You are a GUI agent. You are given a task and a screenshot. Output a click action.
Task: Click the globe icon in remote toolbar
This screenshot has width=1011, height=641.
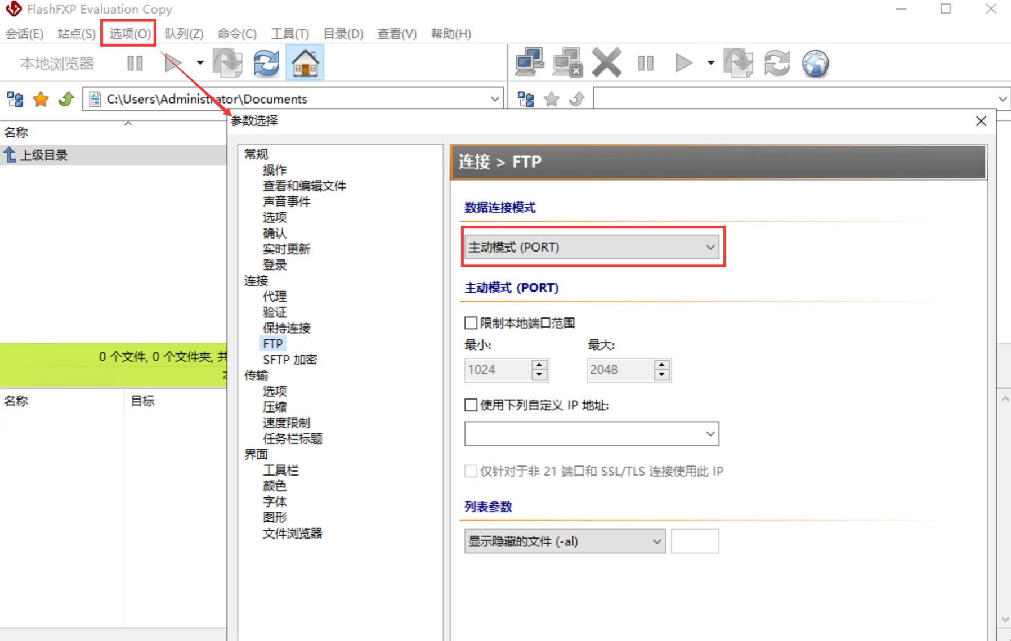click(816, 63)
